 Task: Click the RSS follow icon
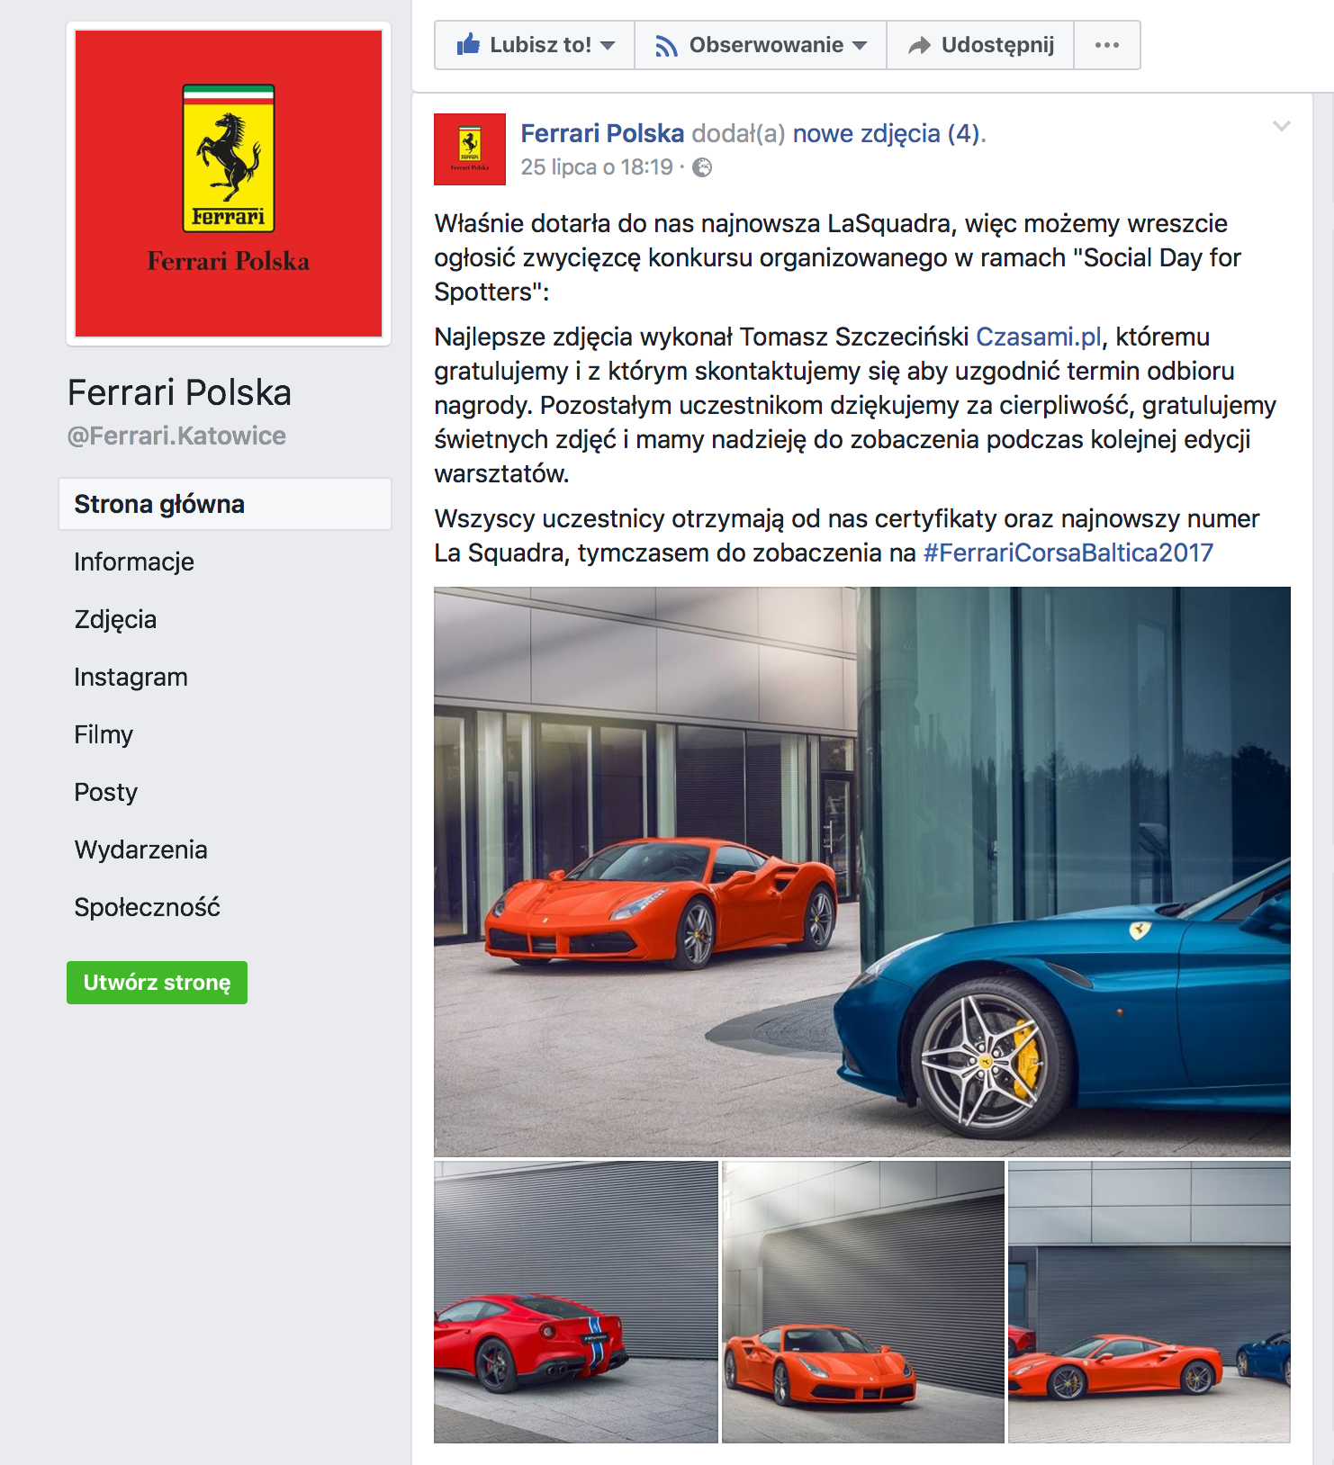[x=666, y=45]
